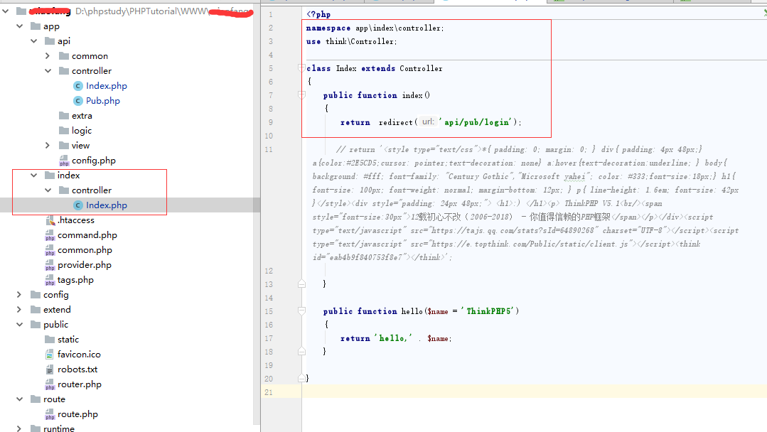The image size is (767, 432).
Task: Click the favicon.ico file icon in public folder
Action: [x=48, y=354]
